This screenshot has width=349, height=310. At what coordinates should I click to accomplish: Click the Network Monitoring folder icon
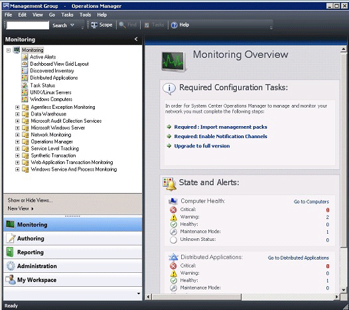pos(25,135)
